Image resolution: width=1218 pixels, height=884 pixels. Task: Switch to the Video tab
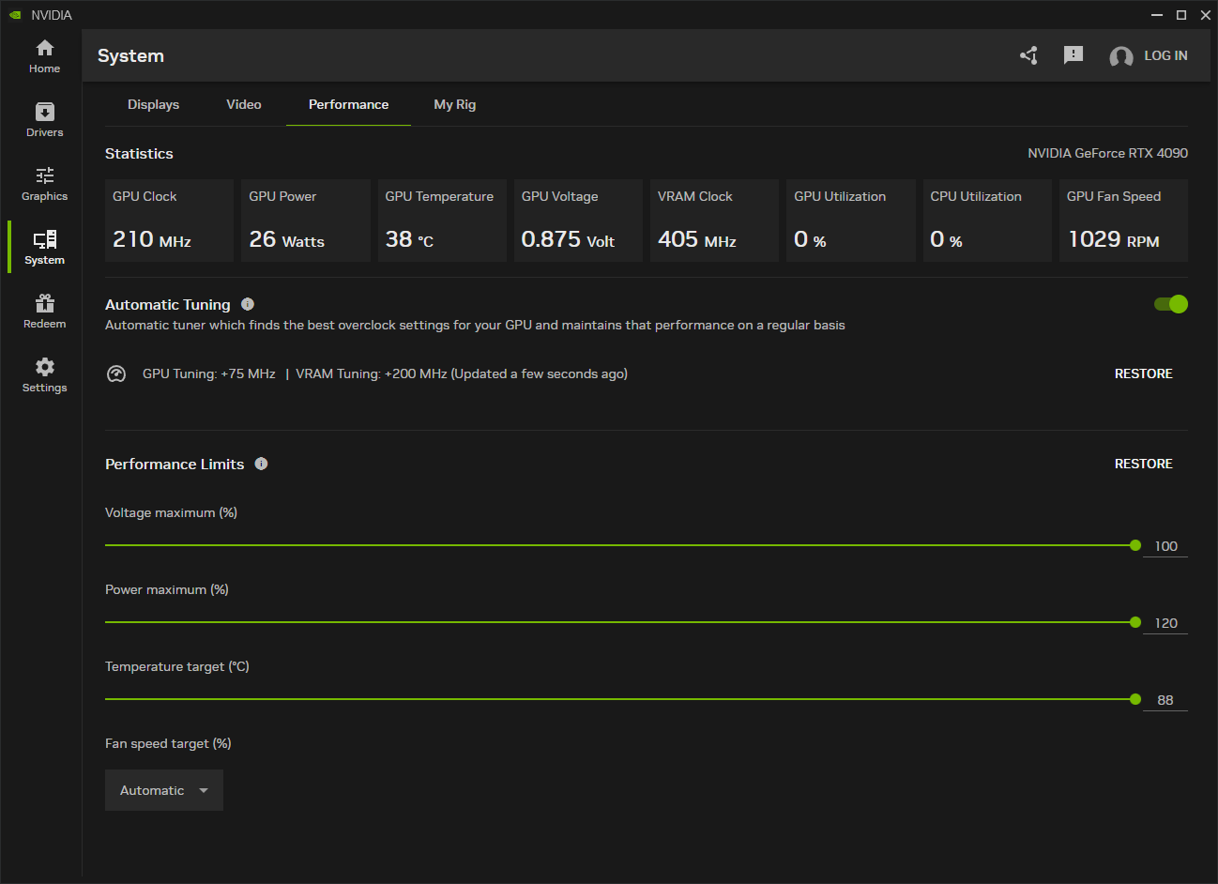[x=244, y=104]
